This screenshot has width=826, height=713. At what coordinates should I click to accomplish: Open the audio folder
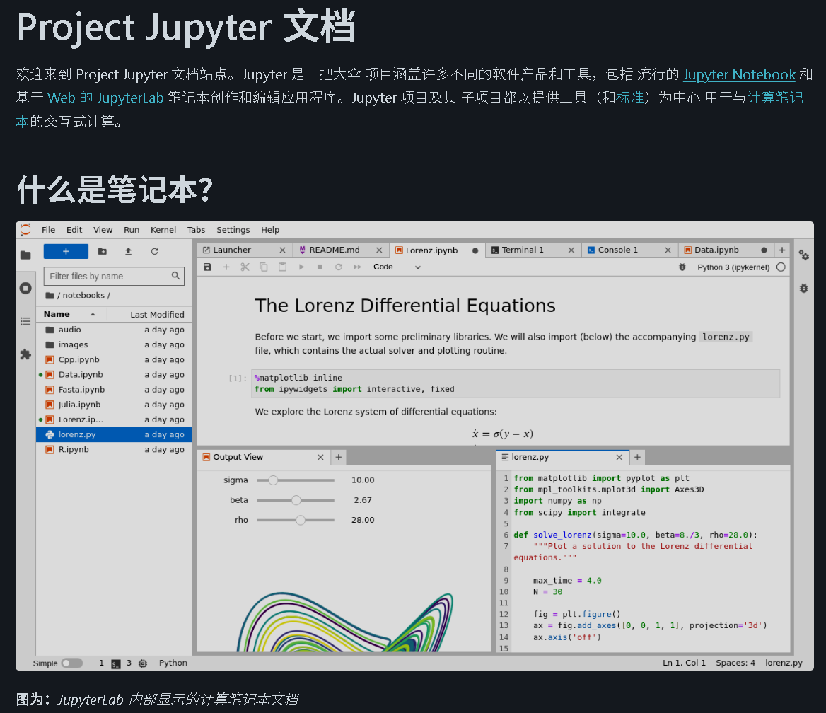pos(115,330)
